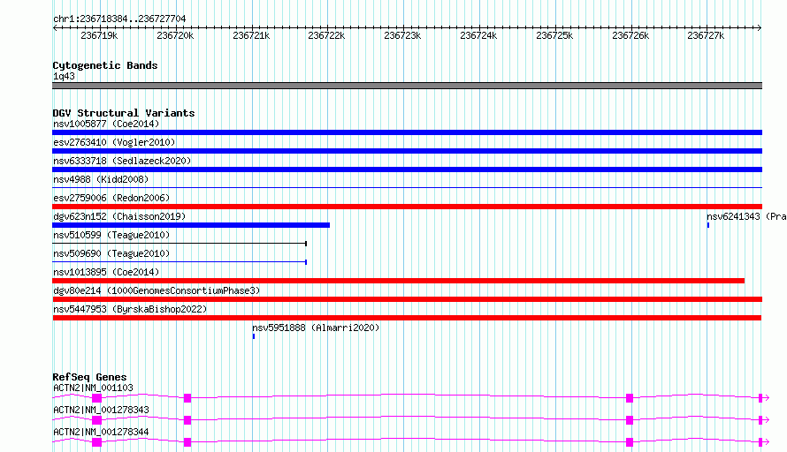The image size is (787, 452).
Task: Click exon near 236726k on ACTN2|NM_001103
Action: (x=630, y=398)
